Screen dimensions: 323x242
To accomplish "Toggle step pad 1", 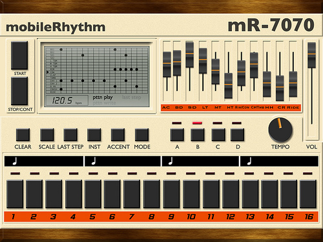I will pos(15,194).
